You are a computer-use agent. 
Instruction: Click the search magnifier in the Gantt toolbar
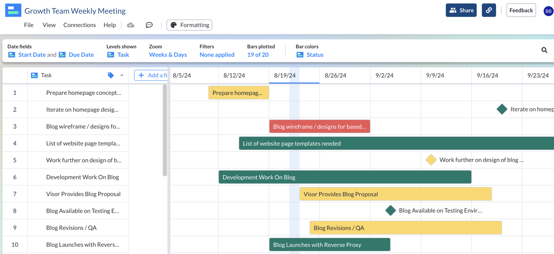544,50
